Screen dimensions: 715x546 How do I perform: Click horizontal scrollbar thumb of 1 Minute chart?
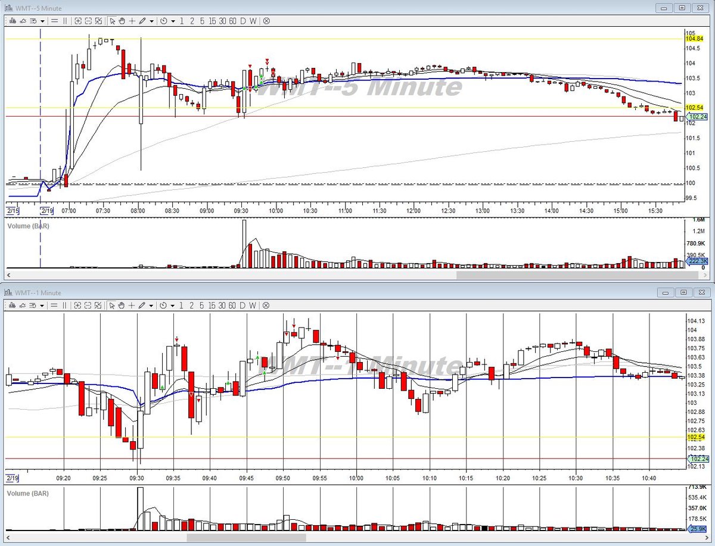point(247,538)
